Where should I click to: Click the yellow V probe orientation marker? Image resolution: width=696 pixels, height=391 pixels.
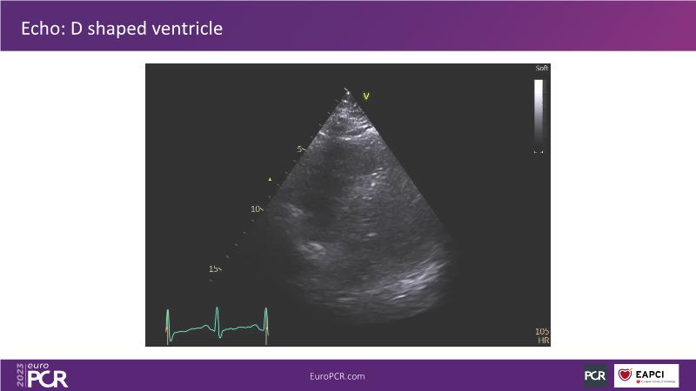366,96
